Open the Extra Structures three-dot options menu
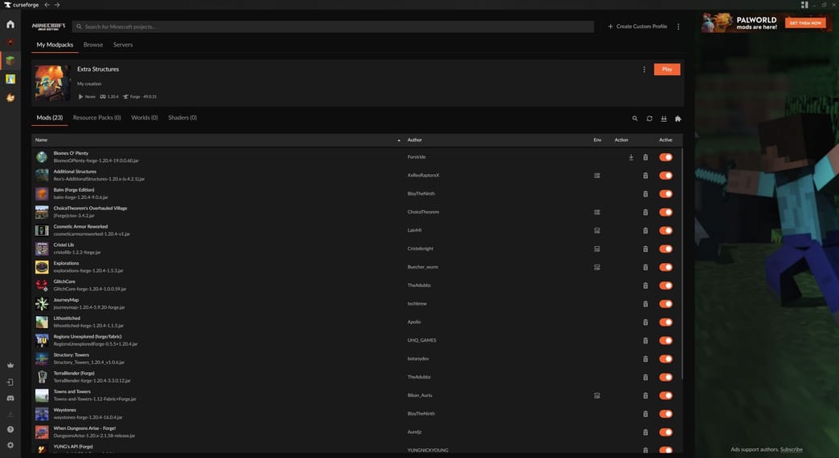Viewport: 839px width, 458px height. click(644, 70)
